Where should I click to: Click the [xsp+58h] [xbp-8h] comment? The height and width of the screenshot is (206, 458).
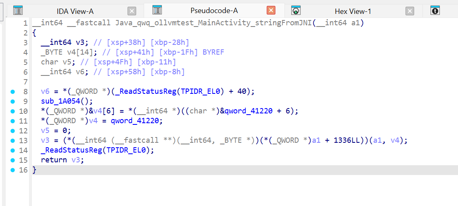pyautogui.click(x=139, y=72)
